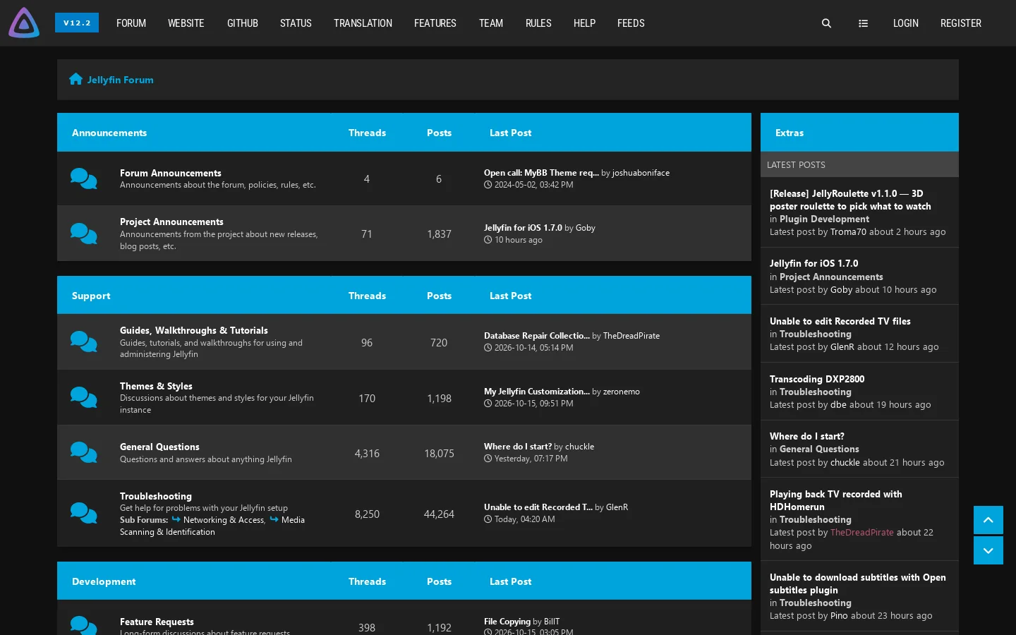1016x635 pixels.
Task: Click the Project Announcements chat bubble icon
Action: coord(84,234)
